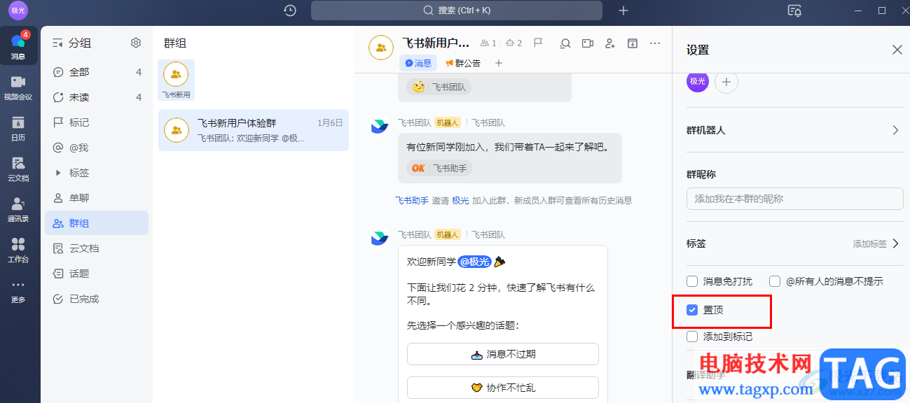The height and width of the screenshot is (403, 910).
Task: Open 视频会议 video meeting section
Action: 18,87
